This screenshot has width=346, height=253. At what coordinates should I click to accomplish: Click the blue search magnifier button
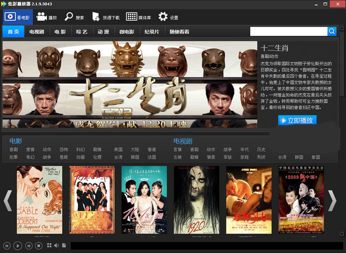click(332, 32)
